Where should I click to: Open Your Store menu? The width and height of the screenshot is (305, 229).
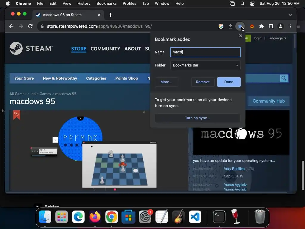(x=24, y=78)
